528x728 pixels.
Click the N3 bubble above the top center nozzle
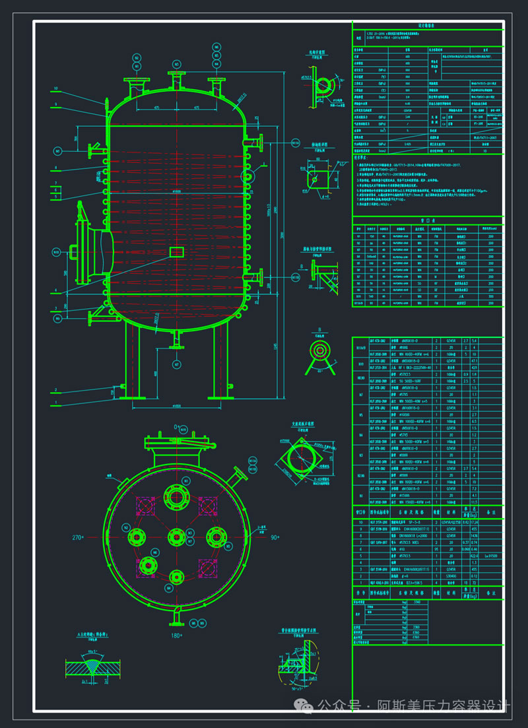coord(176,64)
